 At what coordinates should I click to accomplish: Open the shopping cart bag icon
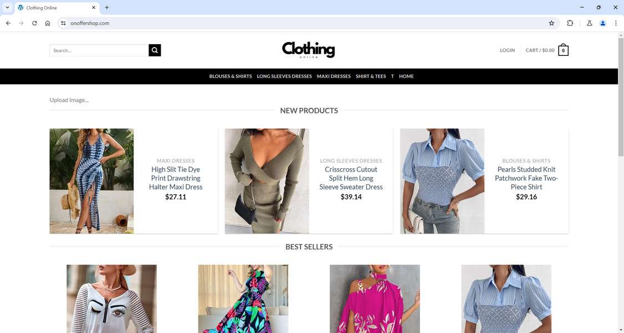pyautogui.click(x=563, y=50)
